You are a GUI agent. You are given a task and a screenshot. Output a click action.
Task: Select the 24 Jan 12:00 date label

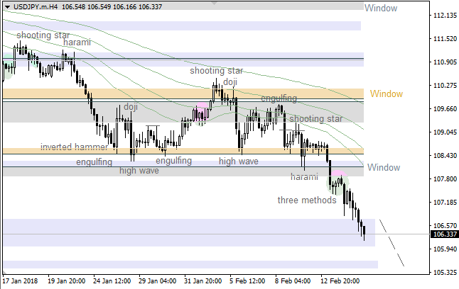113,281
